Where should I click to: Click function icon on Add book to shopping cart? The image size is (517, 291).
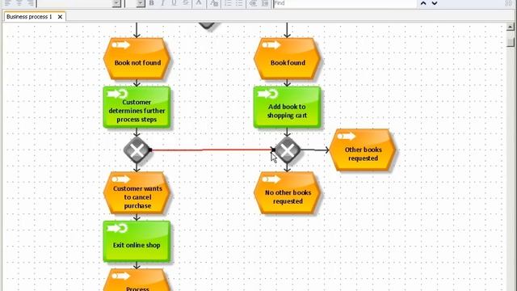point(267,94)
